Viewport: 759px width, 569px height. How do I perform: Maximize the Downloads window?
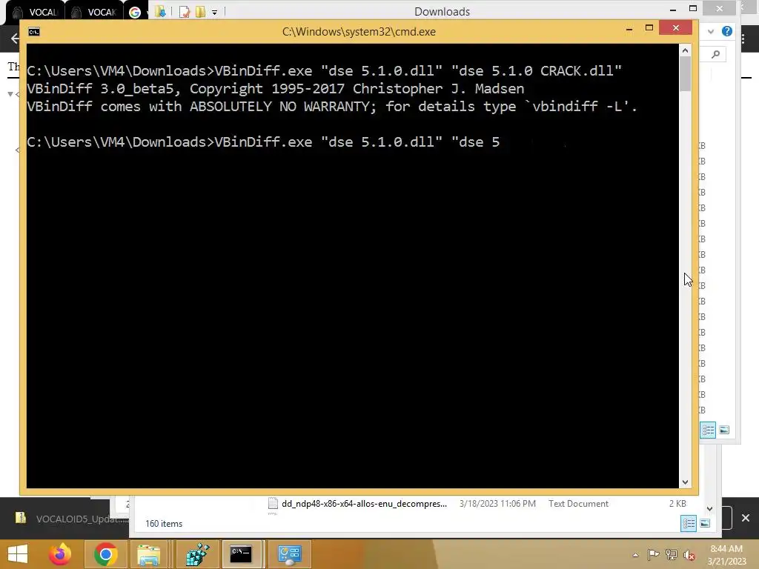click(x=693, y=8)
